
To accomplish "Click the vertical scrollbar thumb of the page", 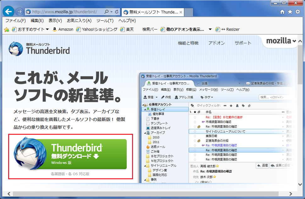I will click(x=300, y=64).
